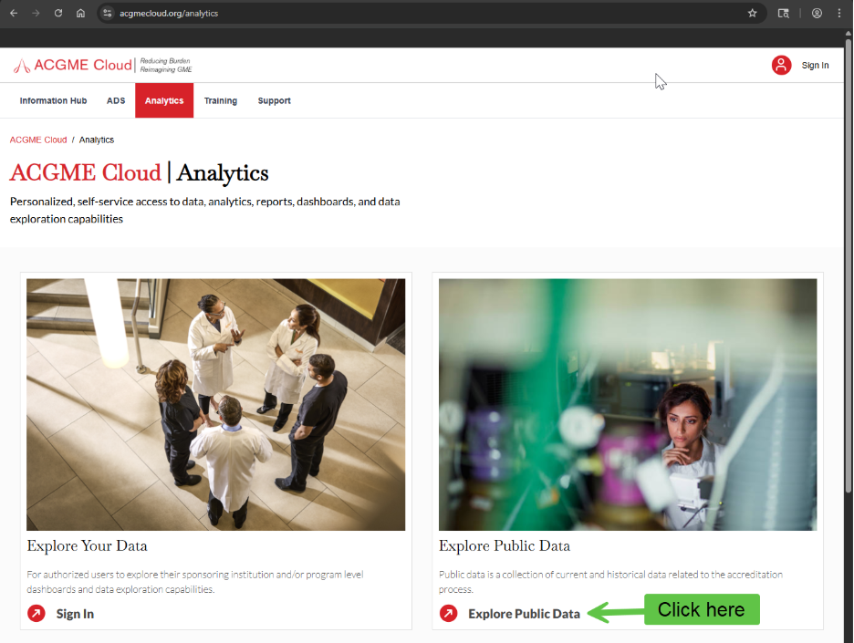Click the page vertical scrollbar
Viewport: 854px width, 643px height.
tap(849, 267)
